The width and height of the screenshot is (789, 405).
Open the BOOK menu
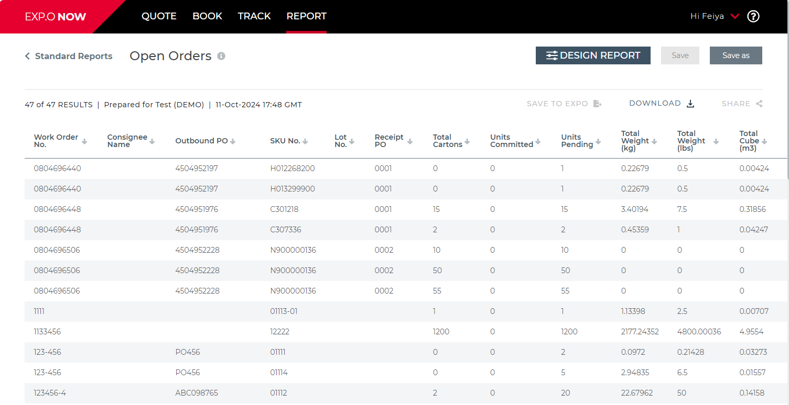pos(207,16)
